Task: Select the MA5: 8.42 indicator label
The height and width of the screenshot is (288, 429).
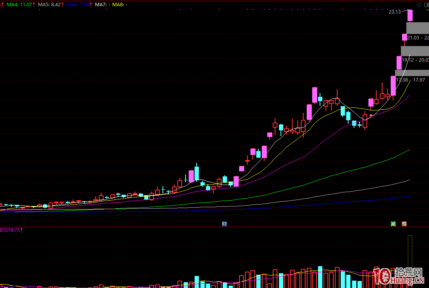Action: click(49, 4)
